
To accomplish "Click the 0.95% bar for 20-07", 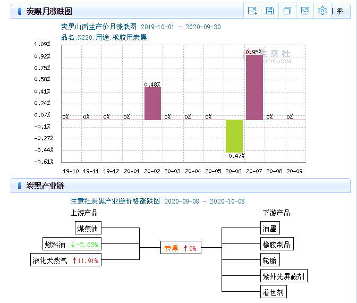I will [x=254, y=87].
